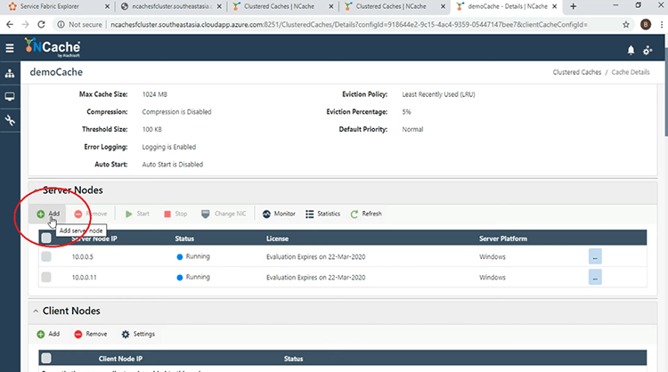
Task: Reload the browser page
Action: [x=41, y=25]
